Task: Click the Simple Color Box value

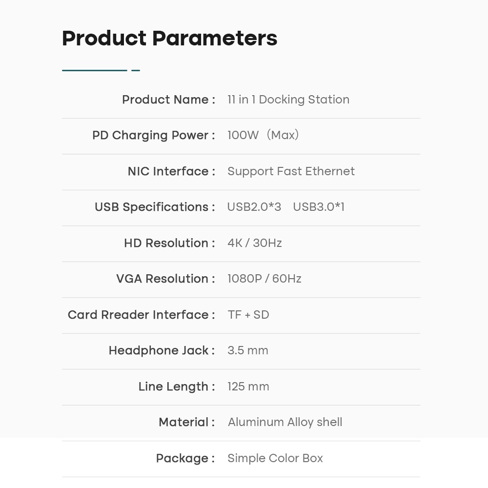Action: 275,458
